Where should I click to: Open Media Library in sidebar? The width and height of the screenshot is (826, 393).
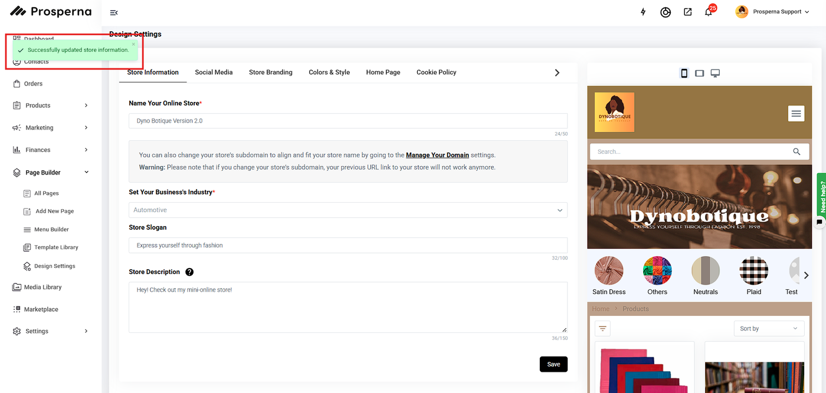coord(42,287)
